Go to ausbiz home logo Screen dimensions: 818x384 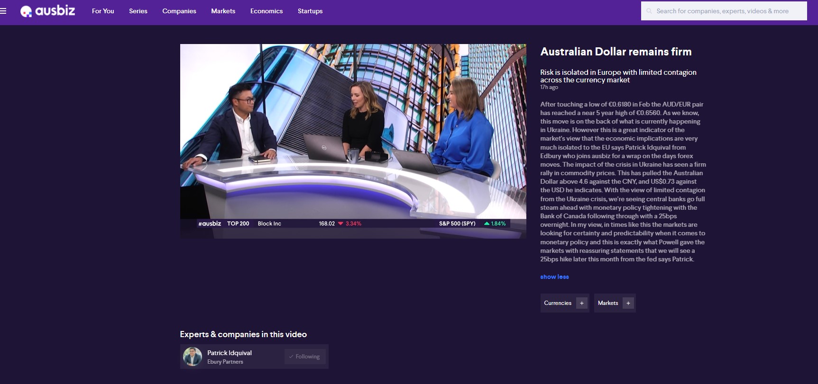pyautogui.click(x=47, y=11)
